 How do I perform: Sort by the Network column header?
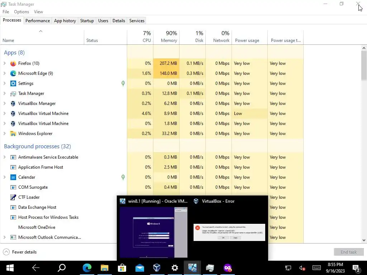219,37
